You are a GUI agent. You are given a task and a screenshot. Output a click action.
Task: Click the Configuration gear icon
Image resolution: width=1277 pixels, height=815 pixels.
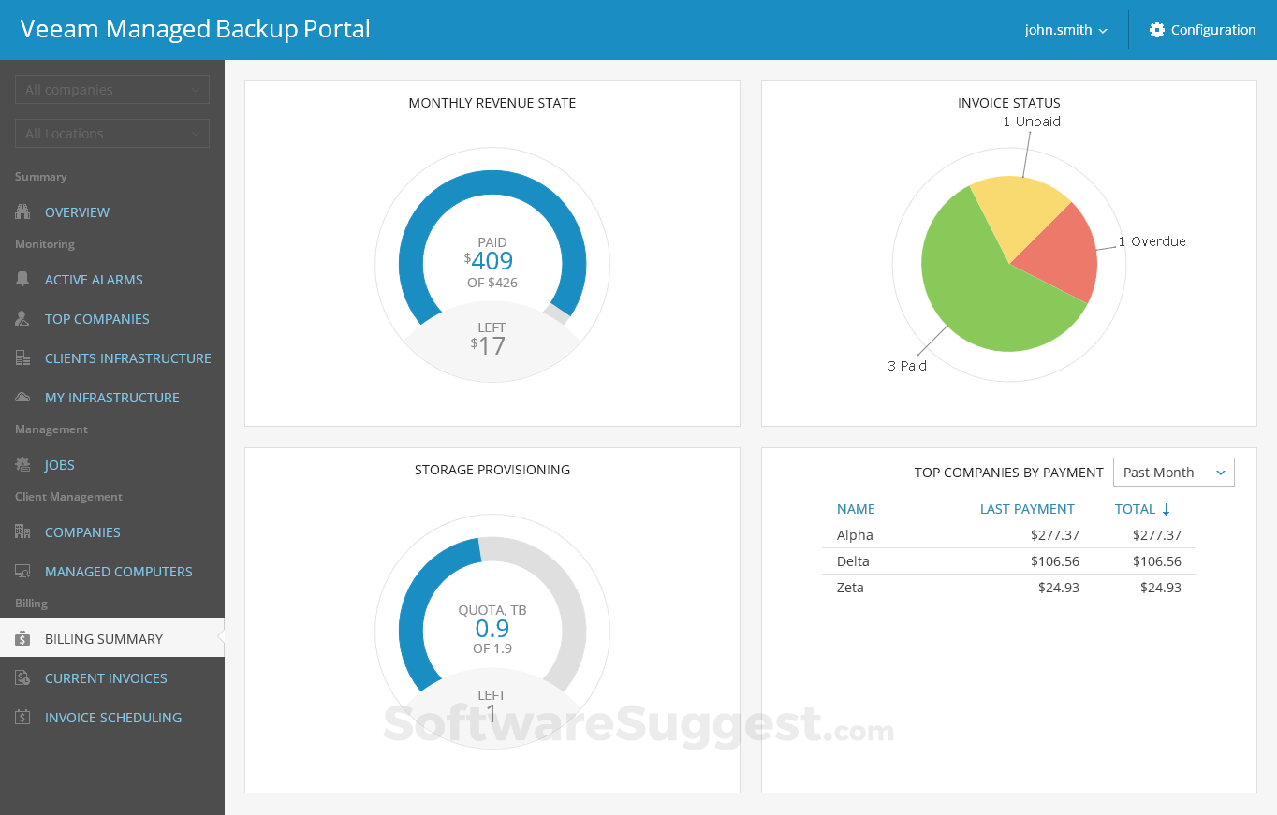tap(1156, 30)
